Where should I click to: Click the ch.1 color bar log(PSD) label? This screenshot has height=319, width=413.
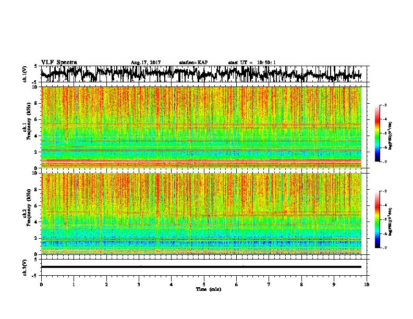pos(391,136)
